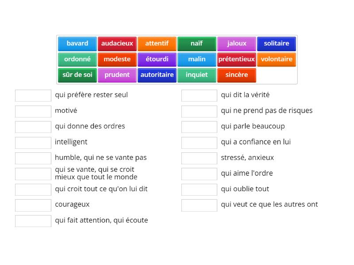
Task: Click the answer box next to "qui oublie tout"
Action: click(199, 189)
